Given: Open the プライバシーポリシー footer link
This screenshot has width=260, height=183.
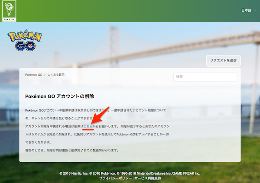Looking at the screenshot, I should (115, 178).
